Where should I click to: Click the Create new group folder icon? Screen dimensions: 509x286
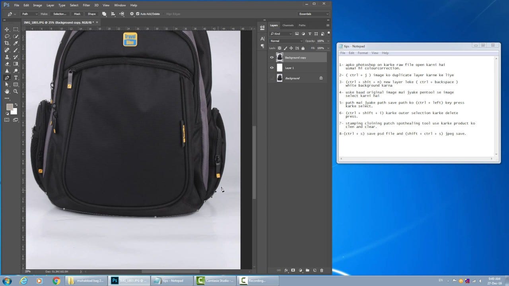click(x=307, y=270)
